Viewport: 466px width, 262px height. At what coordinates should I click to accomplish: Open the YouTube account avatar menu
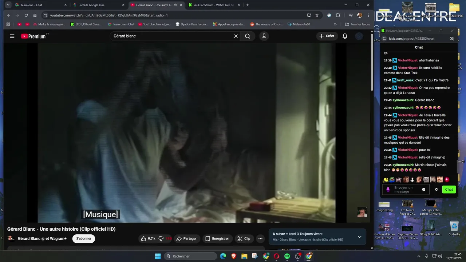pos(359,36)
